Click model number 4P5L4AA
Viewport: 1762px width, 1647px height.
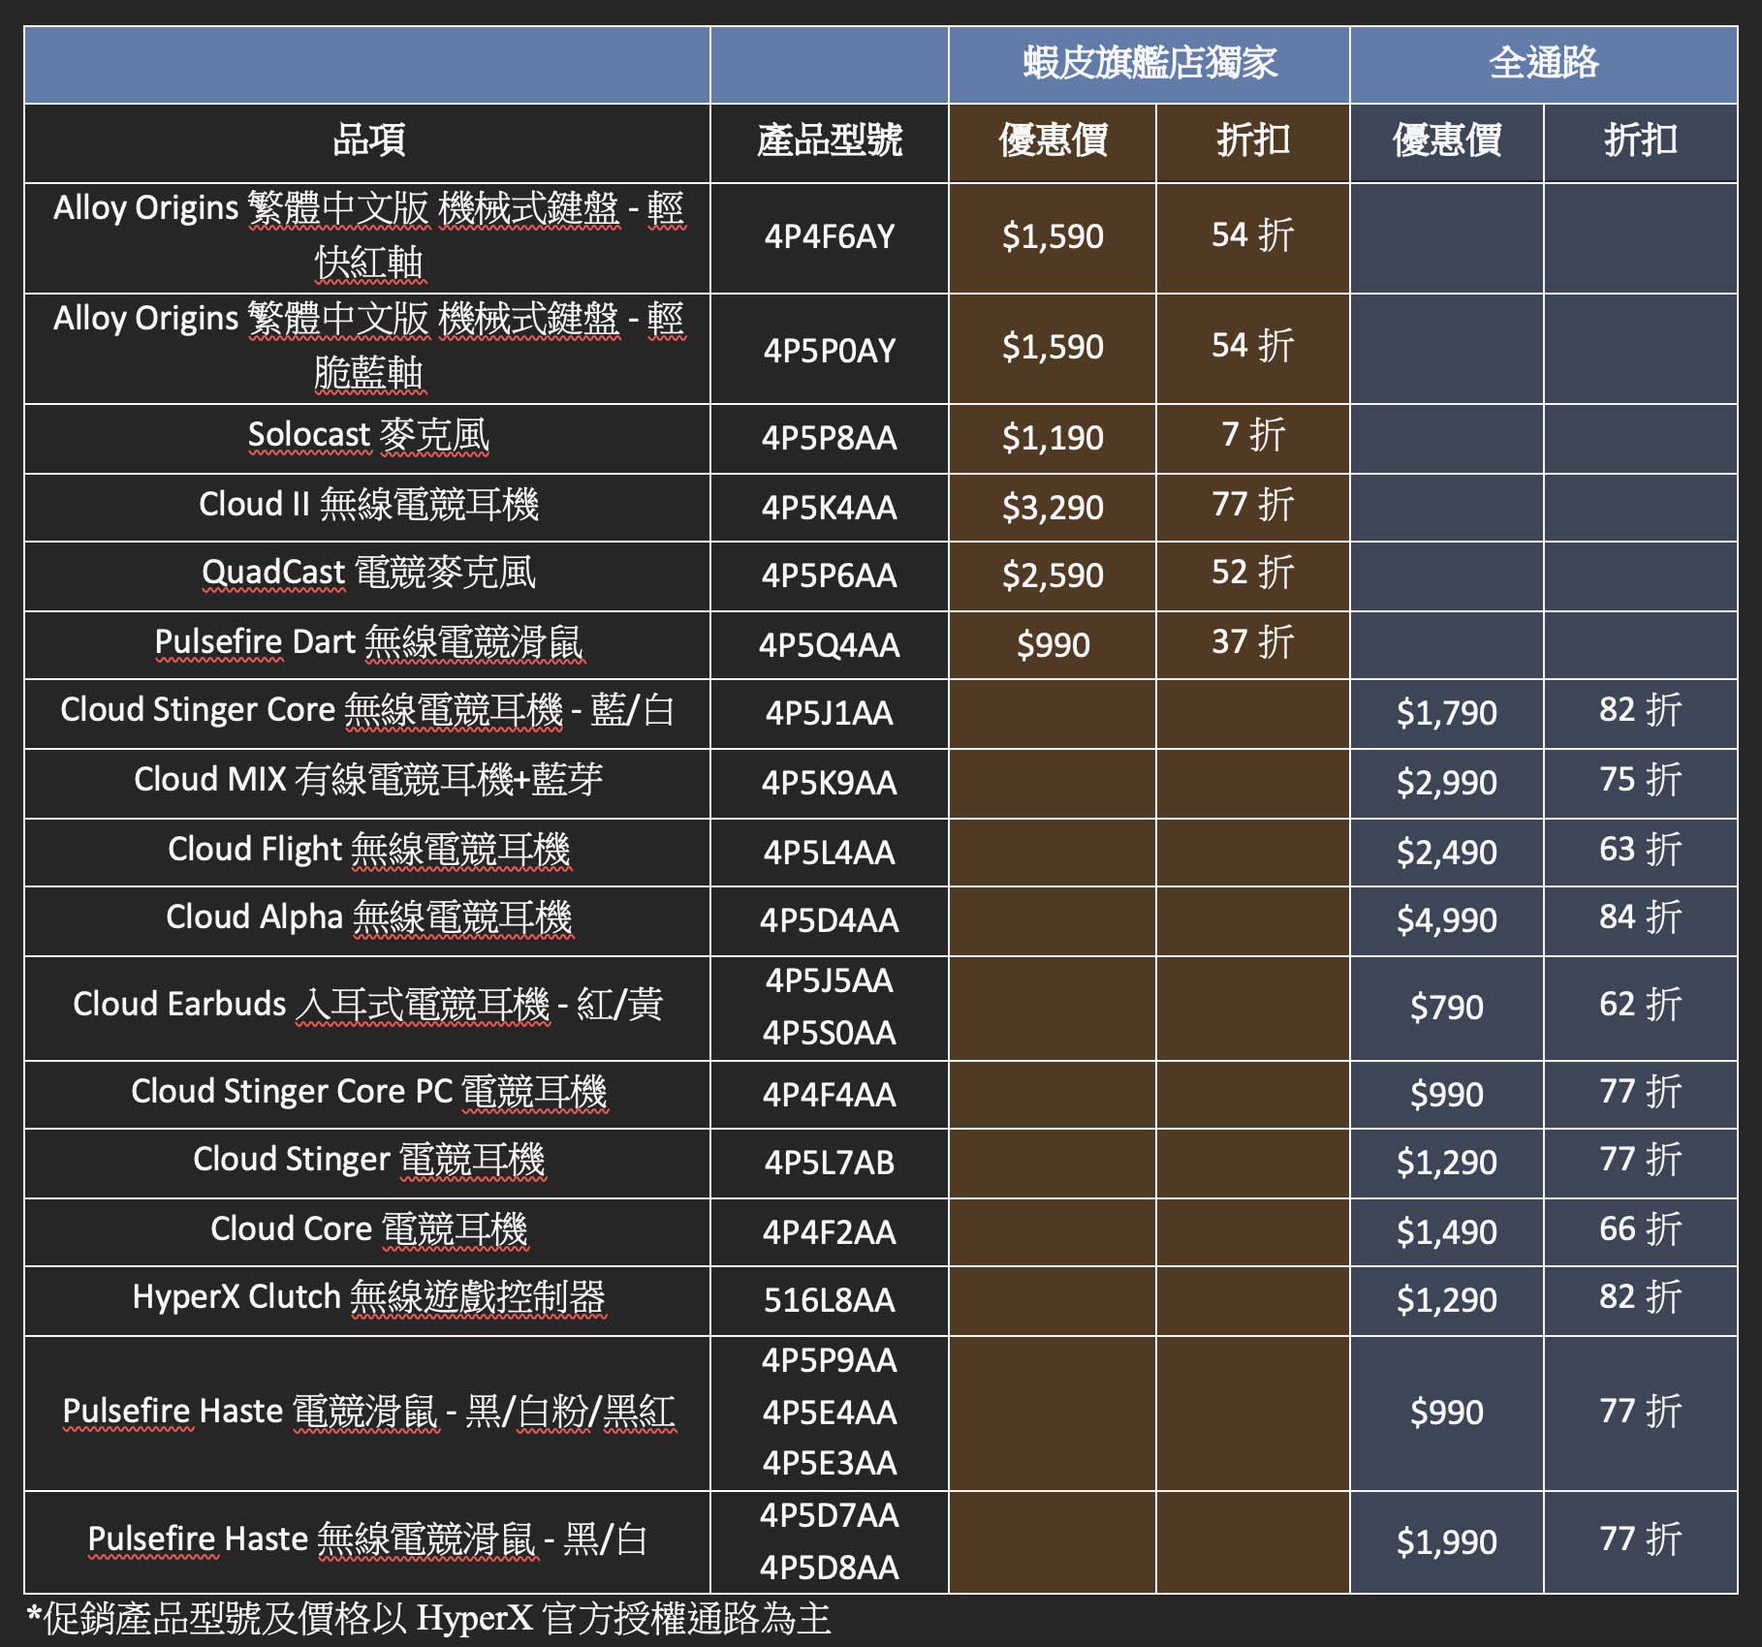pyautogui.click(x=829, y=853)
